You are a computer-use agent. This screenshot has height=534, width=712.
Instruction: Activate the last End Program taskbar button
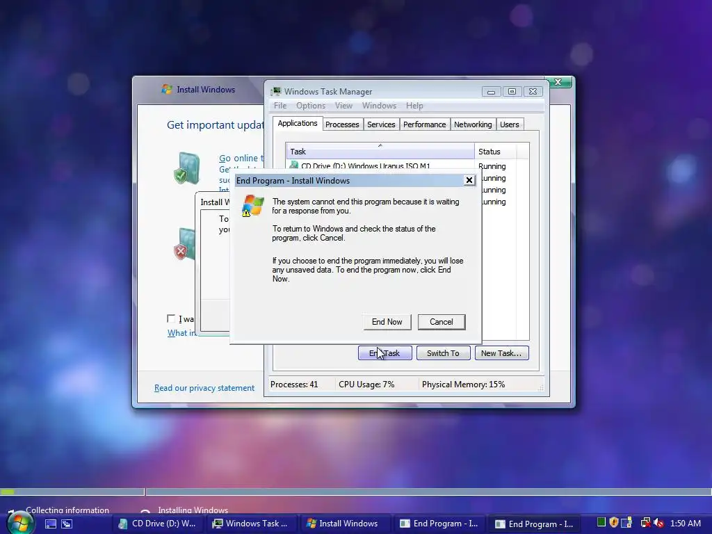coord(534,524)
